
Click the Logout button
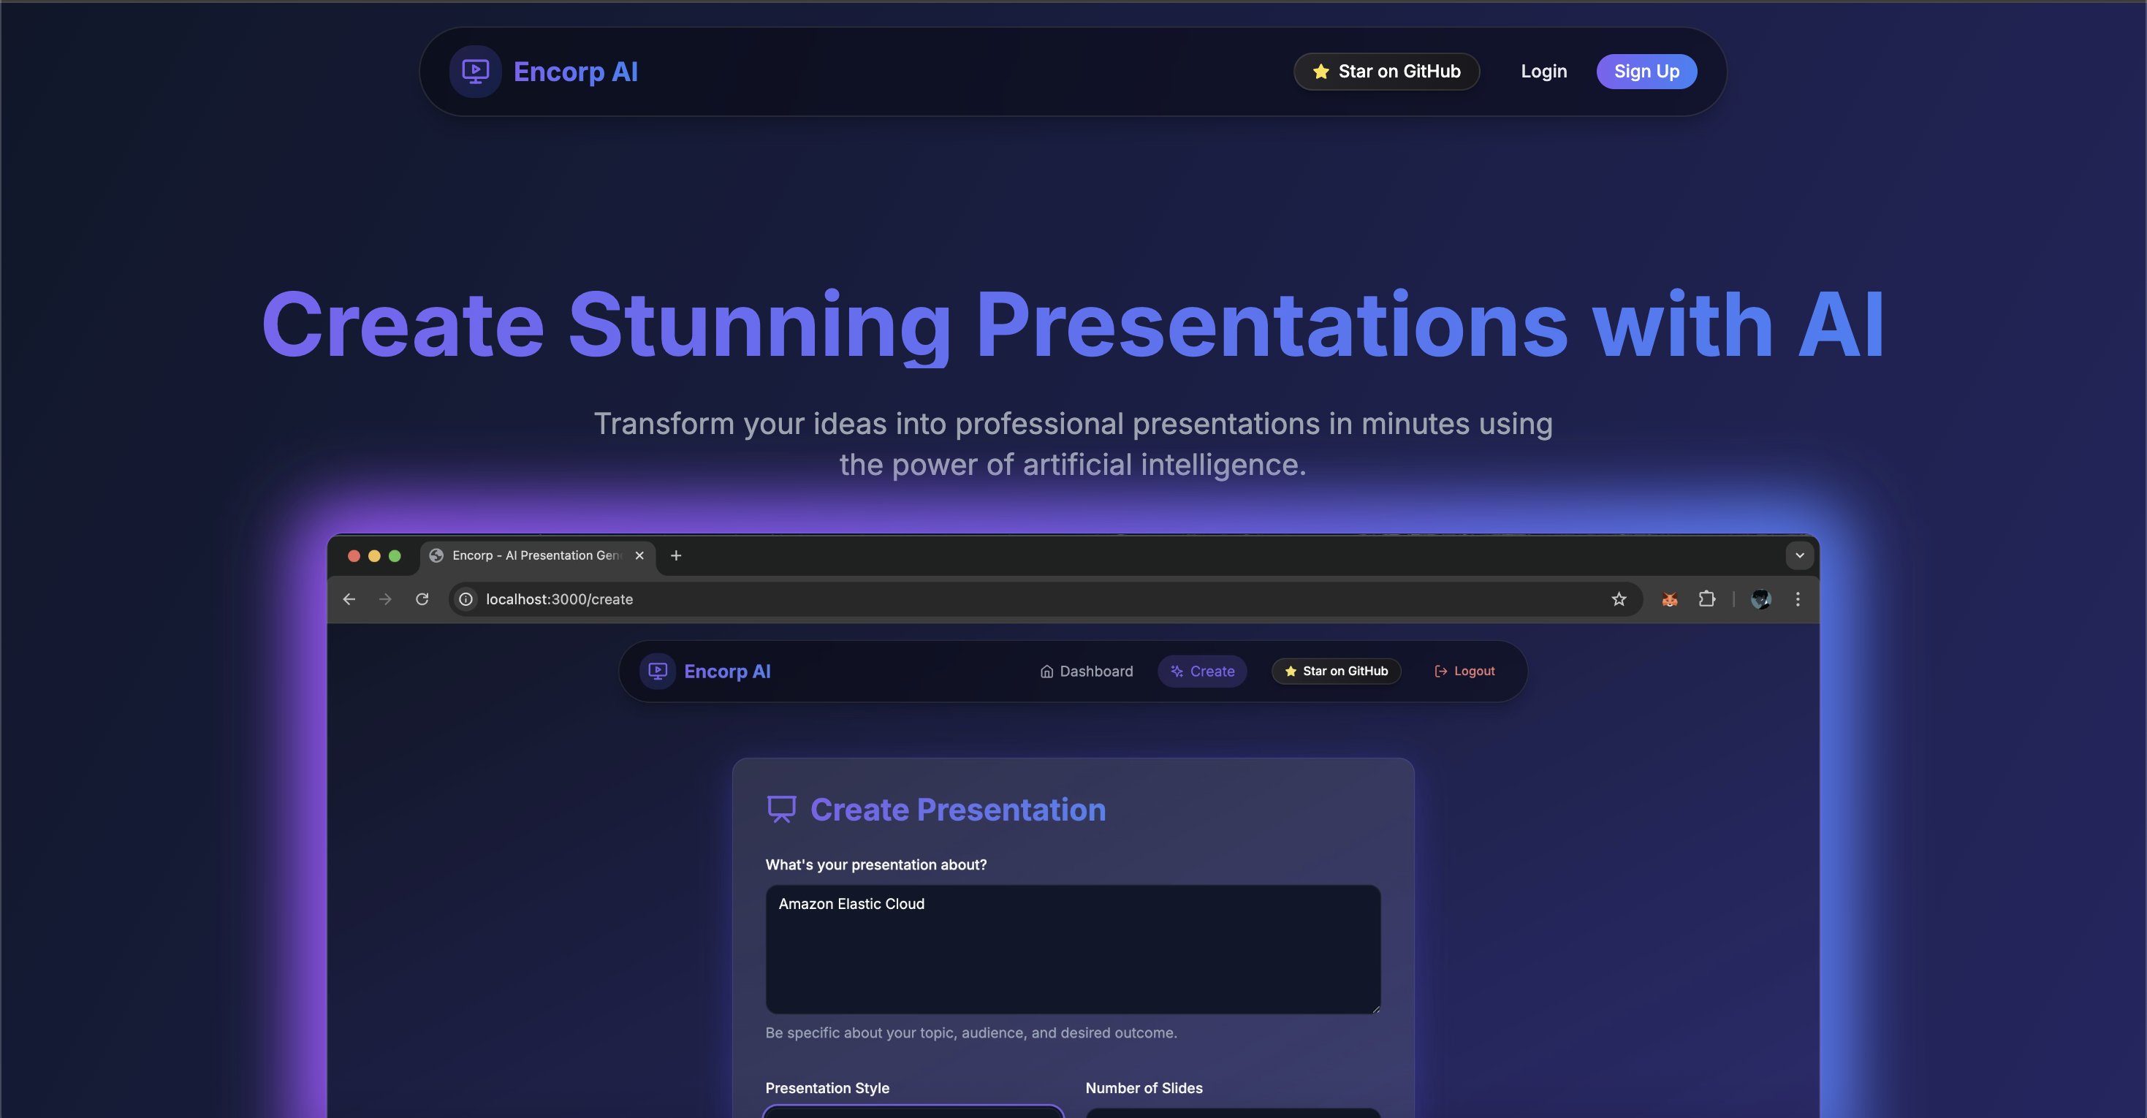coord(1464,671)
